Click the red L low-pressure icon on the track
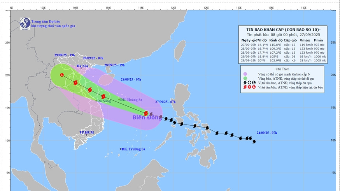Image resolution: width=340 pixels, height=191 pixels. [x=62, y=75]
